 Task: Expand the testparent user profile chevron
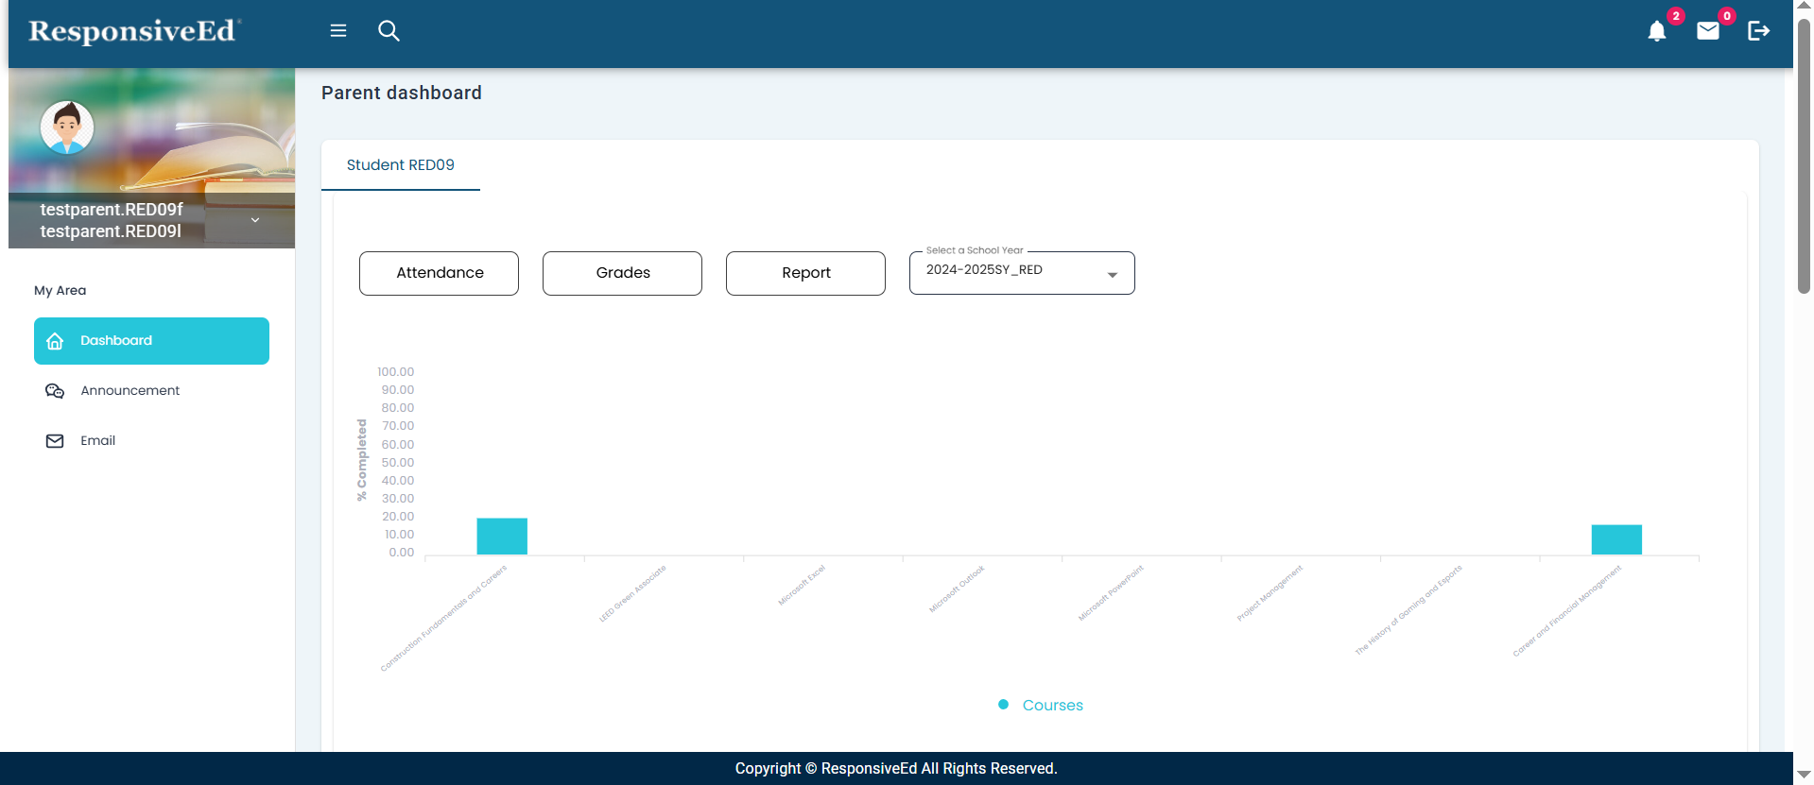(x=255, y=220)
